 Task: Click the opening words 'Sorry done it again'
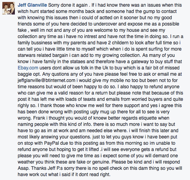(x=68, y=5)
